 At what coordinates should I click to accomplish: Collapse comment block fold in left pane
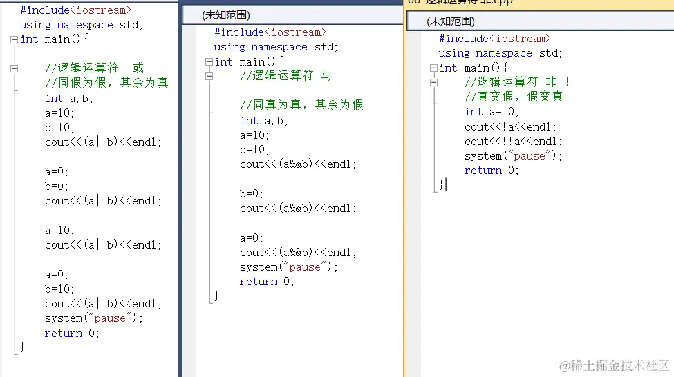[15, 68]
